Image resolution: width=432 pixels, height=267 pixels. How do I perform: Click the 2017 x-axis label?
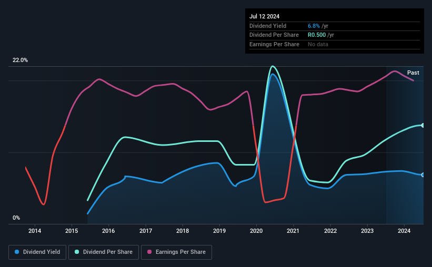tap(146, 231)
